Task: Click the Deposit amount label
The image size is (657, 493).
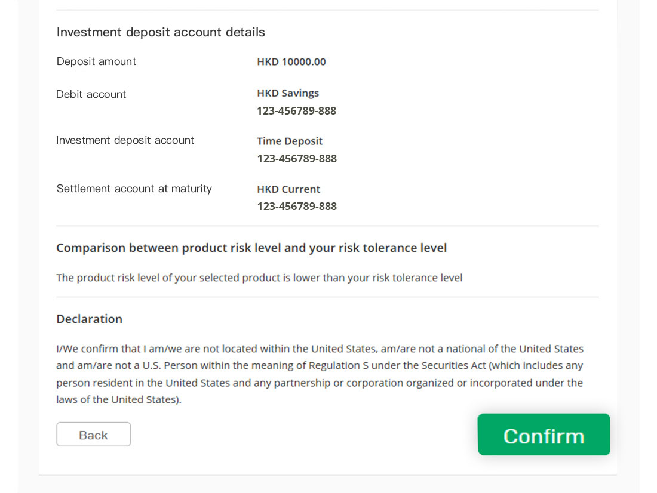Action: 96,61
